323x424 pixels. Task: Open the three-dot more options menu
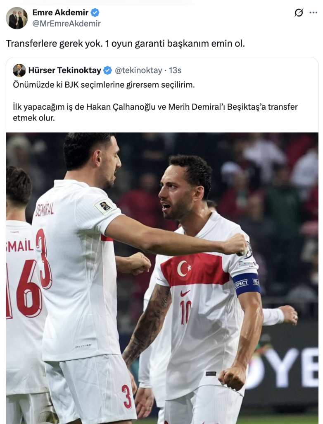click(313, 13)
